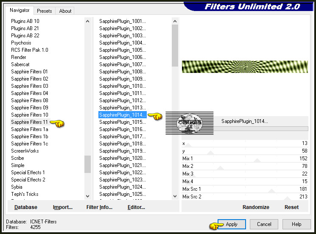The width and height of the screenshot is (316, 234).
Task: Select Sapphire Filters 10
Action: 30,115
